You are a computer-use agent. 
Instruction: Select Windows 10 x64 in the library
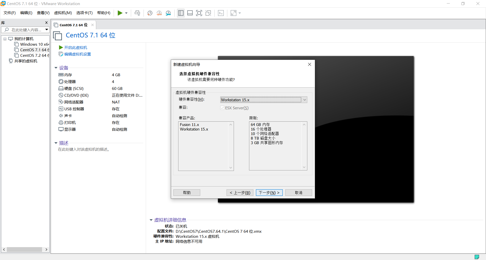click(x=32, y=44)
